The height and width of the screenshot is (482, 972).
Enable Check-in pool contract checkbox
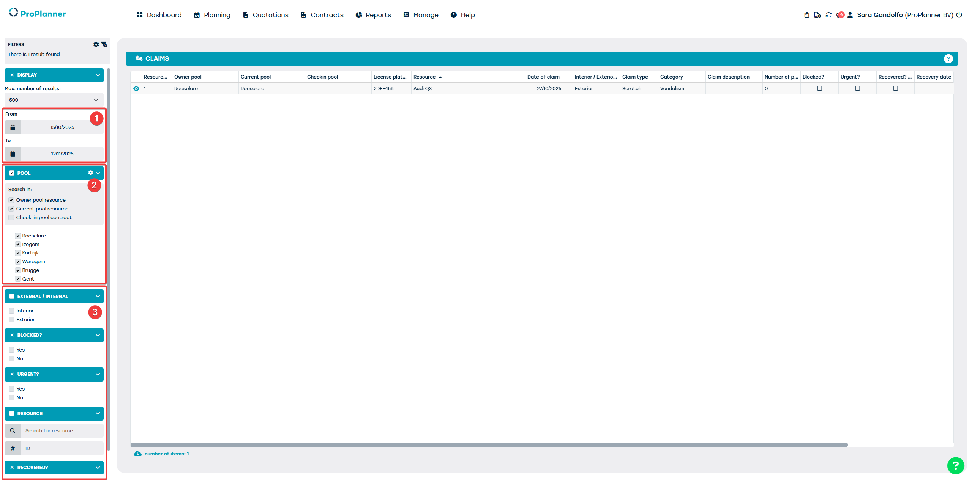tap(11, 218)
